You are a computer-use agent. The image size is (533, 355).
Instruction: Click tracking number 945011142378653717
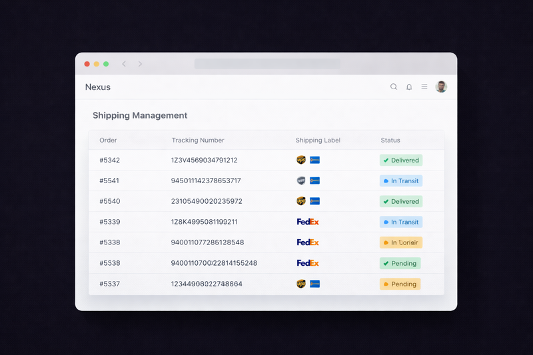pos(206,180)
